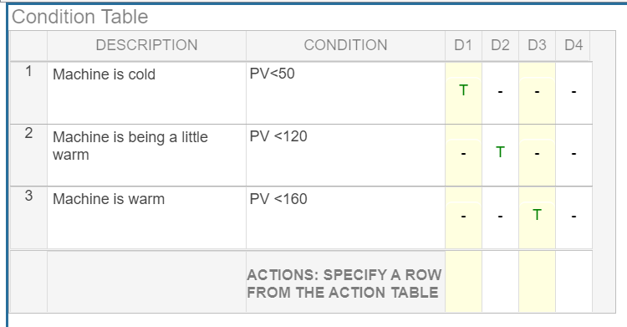The image size is (627, 327).
Task: Toggle D4 value for Machine is warm
Action: pyautogui.click(x=573, y=217)
